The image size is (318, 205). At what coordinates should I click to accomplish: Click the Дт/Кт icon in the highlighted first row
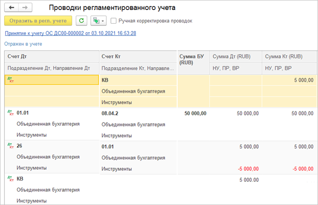(x=10, y=80)
